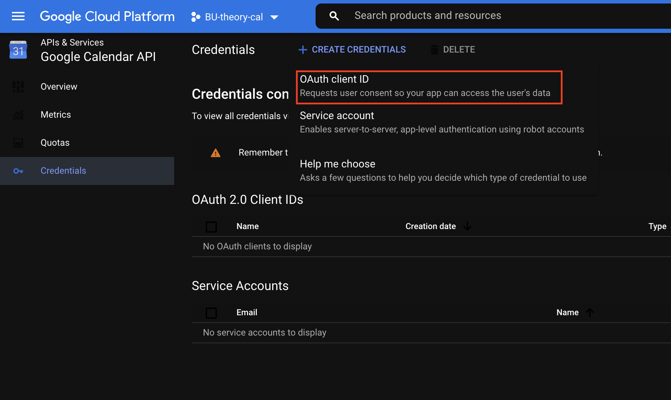Choose Service account option
Screen dimensions: 671x400
(443, 122)
